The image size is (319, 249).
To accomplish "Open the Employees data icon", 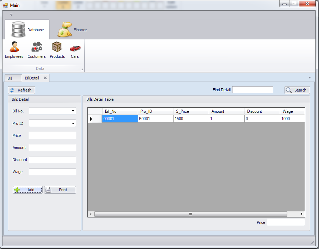I will click(14, 50).
